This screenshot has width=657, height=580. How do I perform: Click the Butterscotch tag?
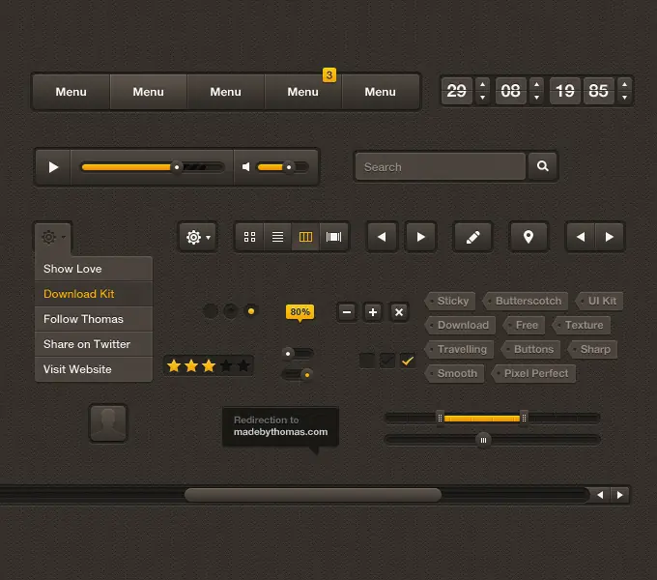[x=526, y=301]
